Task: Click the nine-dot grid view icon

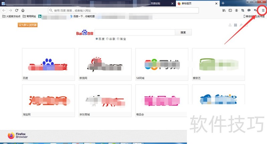Action: (x=235, y=25)
